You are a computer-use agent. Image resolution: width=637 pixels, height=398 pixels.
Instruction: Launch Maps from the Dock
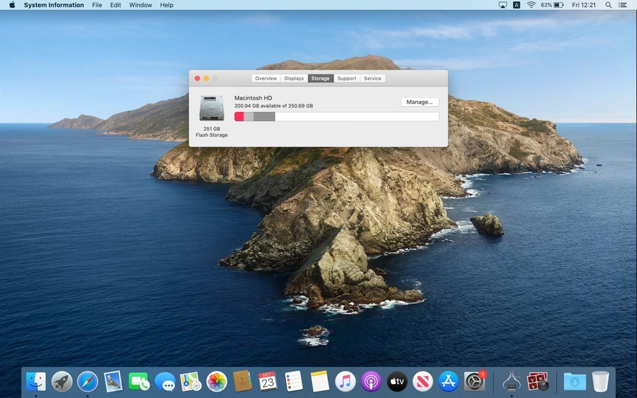(x=190, y=382)
